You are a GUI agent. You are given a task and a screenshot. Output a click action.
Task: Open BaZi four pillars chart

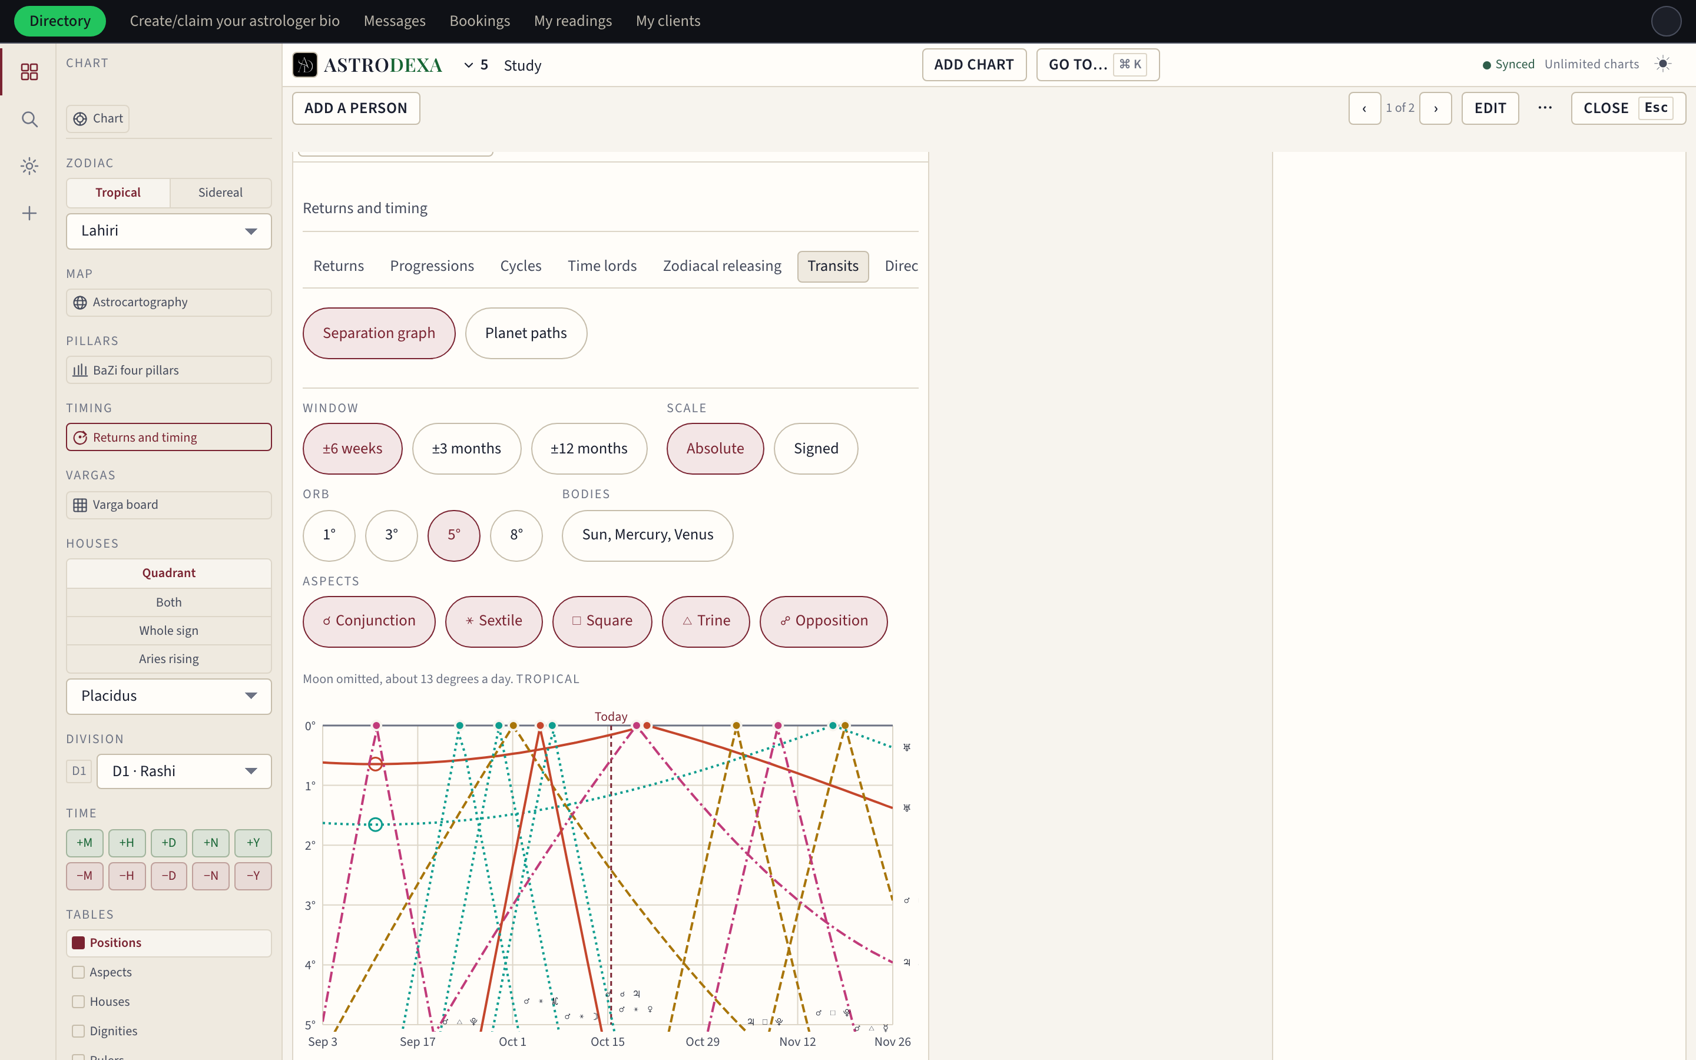pyautogui.click(x=169, y=370)
